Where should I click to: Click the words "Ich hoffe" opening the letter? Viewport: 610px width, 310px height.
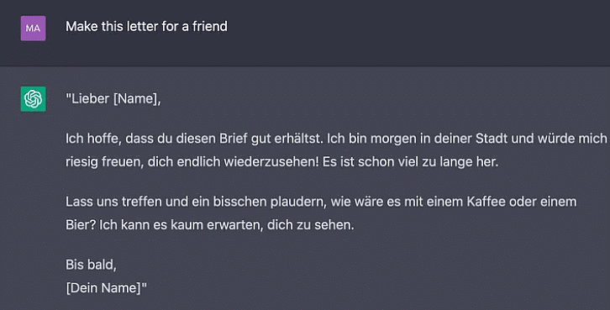(x=92, y=139)
